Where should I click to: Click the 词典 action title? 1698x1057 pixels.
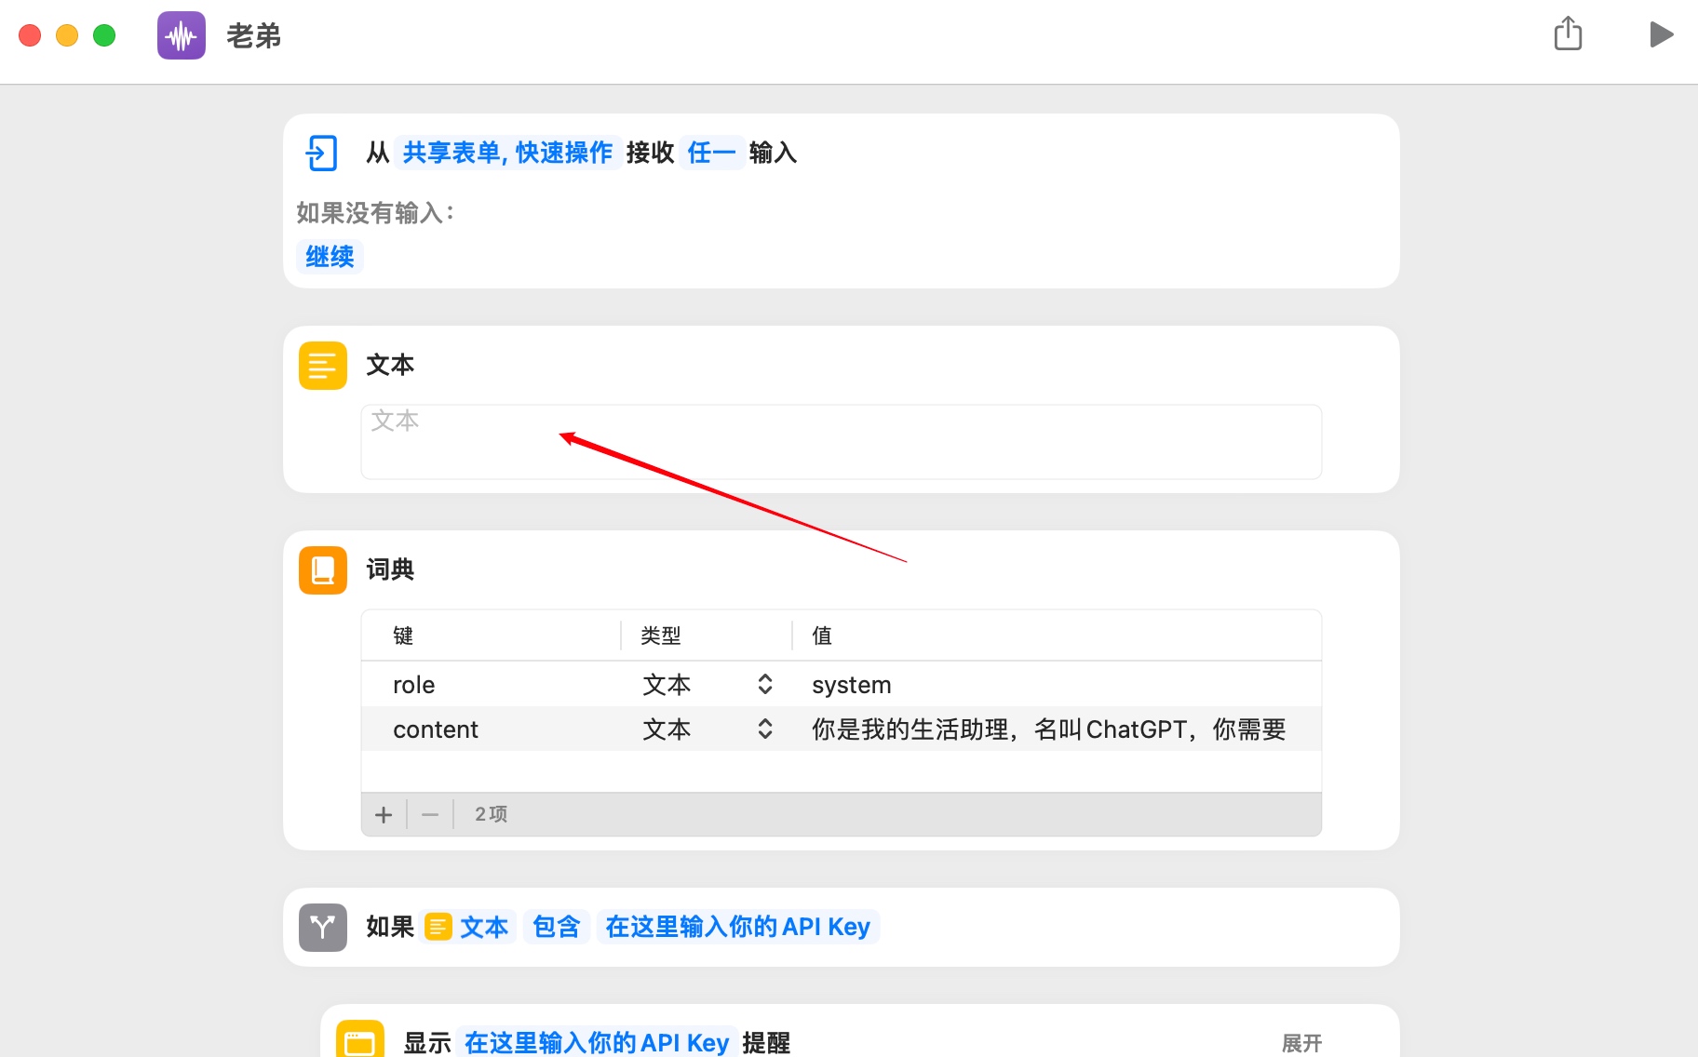click(x=390, y=569)
